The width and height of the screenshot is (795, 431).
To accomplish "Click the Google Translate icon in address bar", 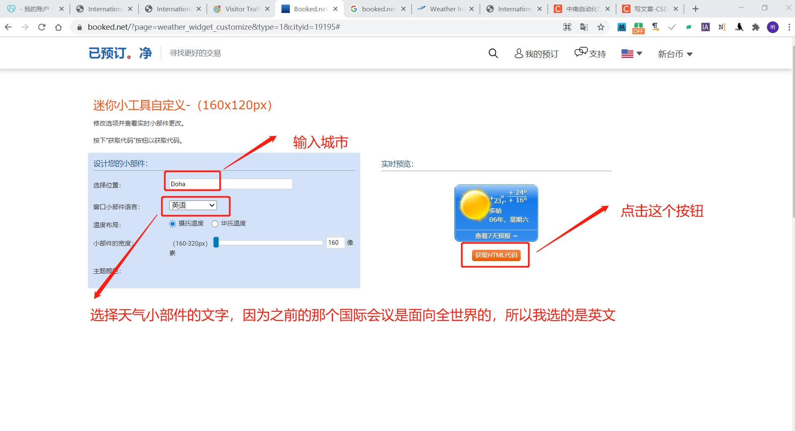I will [583, 27].
